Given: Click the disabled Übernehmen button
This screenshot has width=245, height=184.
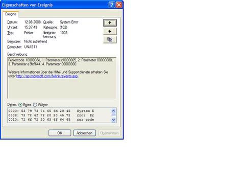Looking at the screenshot, I should coord(109,133).
